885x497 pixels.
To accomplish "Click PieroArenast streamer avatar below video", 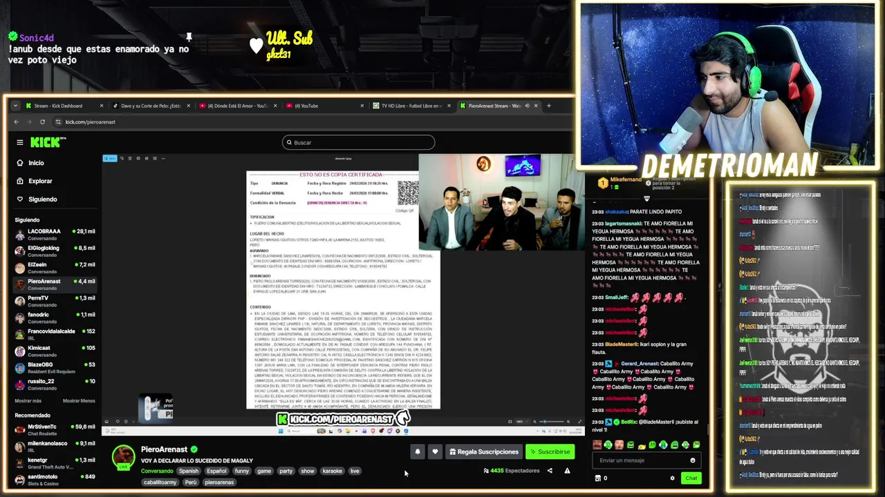I will coord(124,457).
